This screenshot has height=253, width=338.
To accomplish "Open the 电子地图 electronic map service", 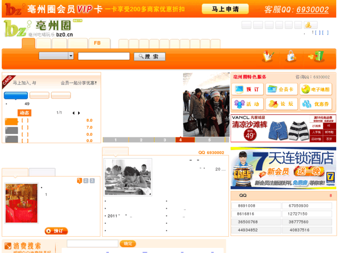I will pos(316,89).
